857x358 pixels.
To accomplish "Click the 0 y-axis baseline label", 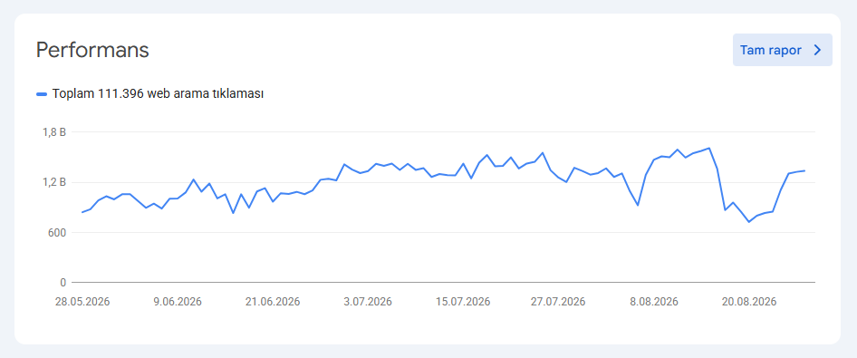I will click(63, 283).
